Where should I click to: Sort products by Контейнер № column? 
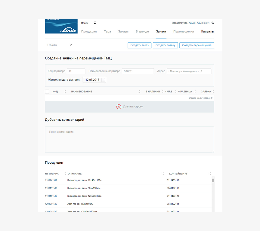tap(210, 174)
